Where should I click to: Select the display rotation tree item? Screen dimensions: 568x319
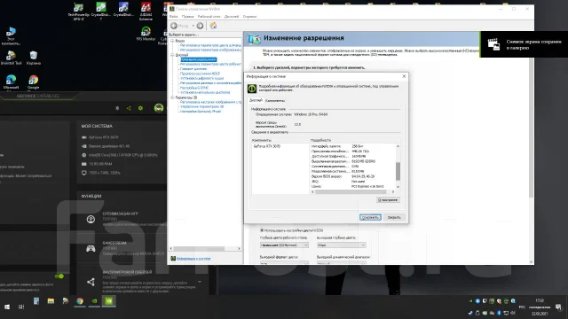pos(193,69)
